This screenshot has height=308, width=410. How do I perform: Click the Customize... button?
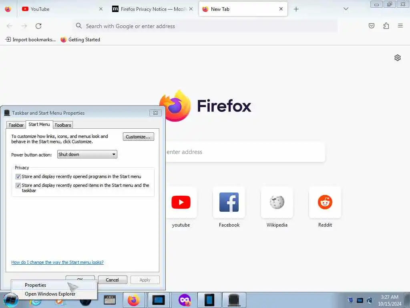(x=138, y=137)
